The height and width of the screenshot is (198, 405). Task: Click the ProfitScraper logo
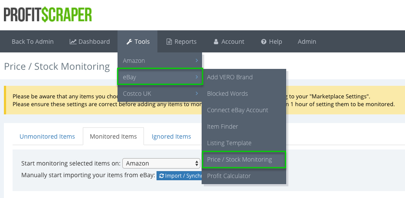point(48,14)
